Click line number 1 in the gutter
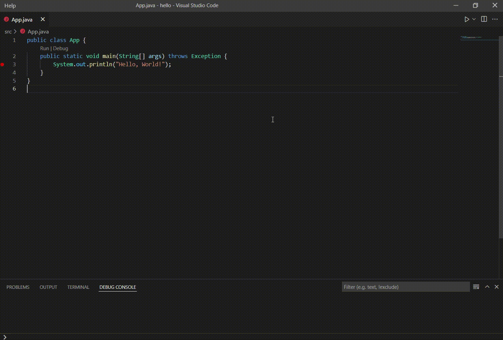This screenshot has height=340, width=503. [x=14, y=40]
